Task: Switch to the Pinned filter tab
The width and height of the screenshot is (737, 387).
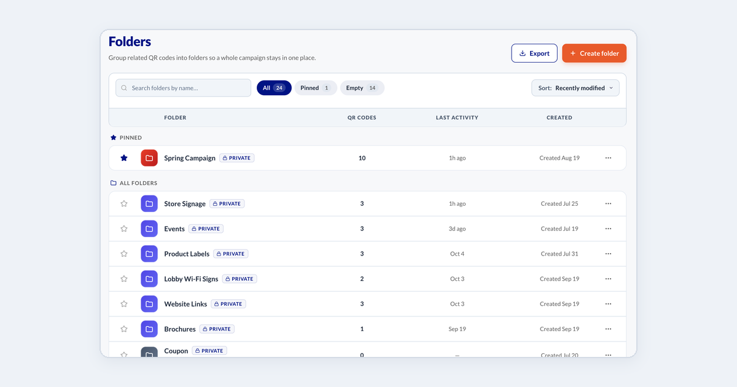Action: click(x=316, y=88)
